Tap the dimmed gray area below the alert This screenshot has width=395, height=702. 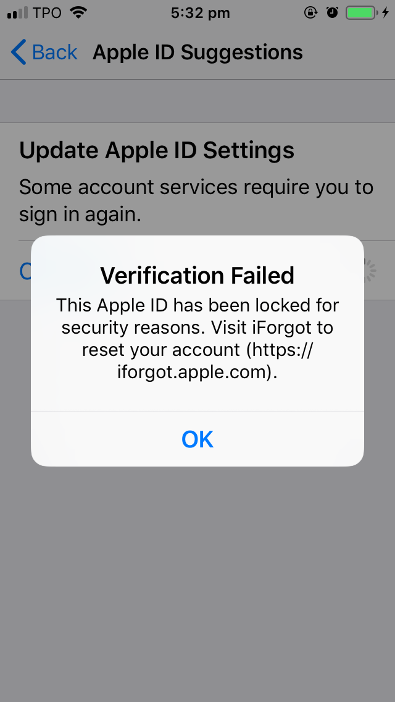[x=197, y=582]
